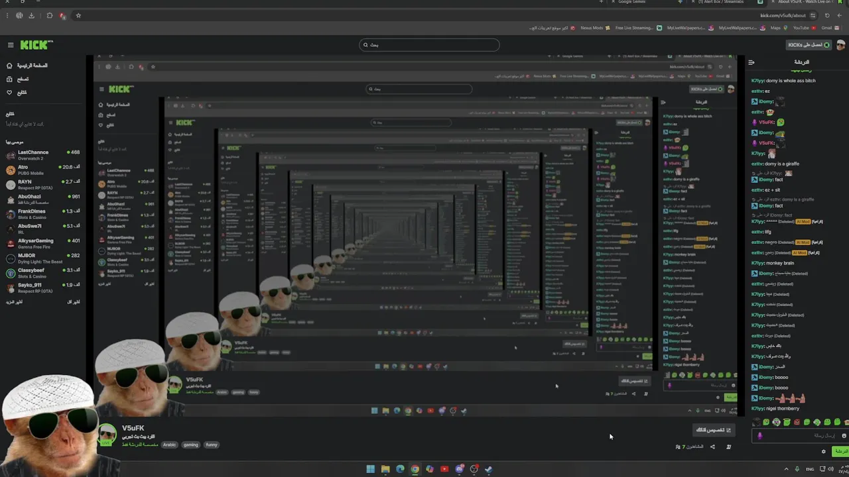Bookmark this page with the star icon
The image size is (849, 477).
78,15
